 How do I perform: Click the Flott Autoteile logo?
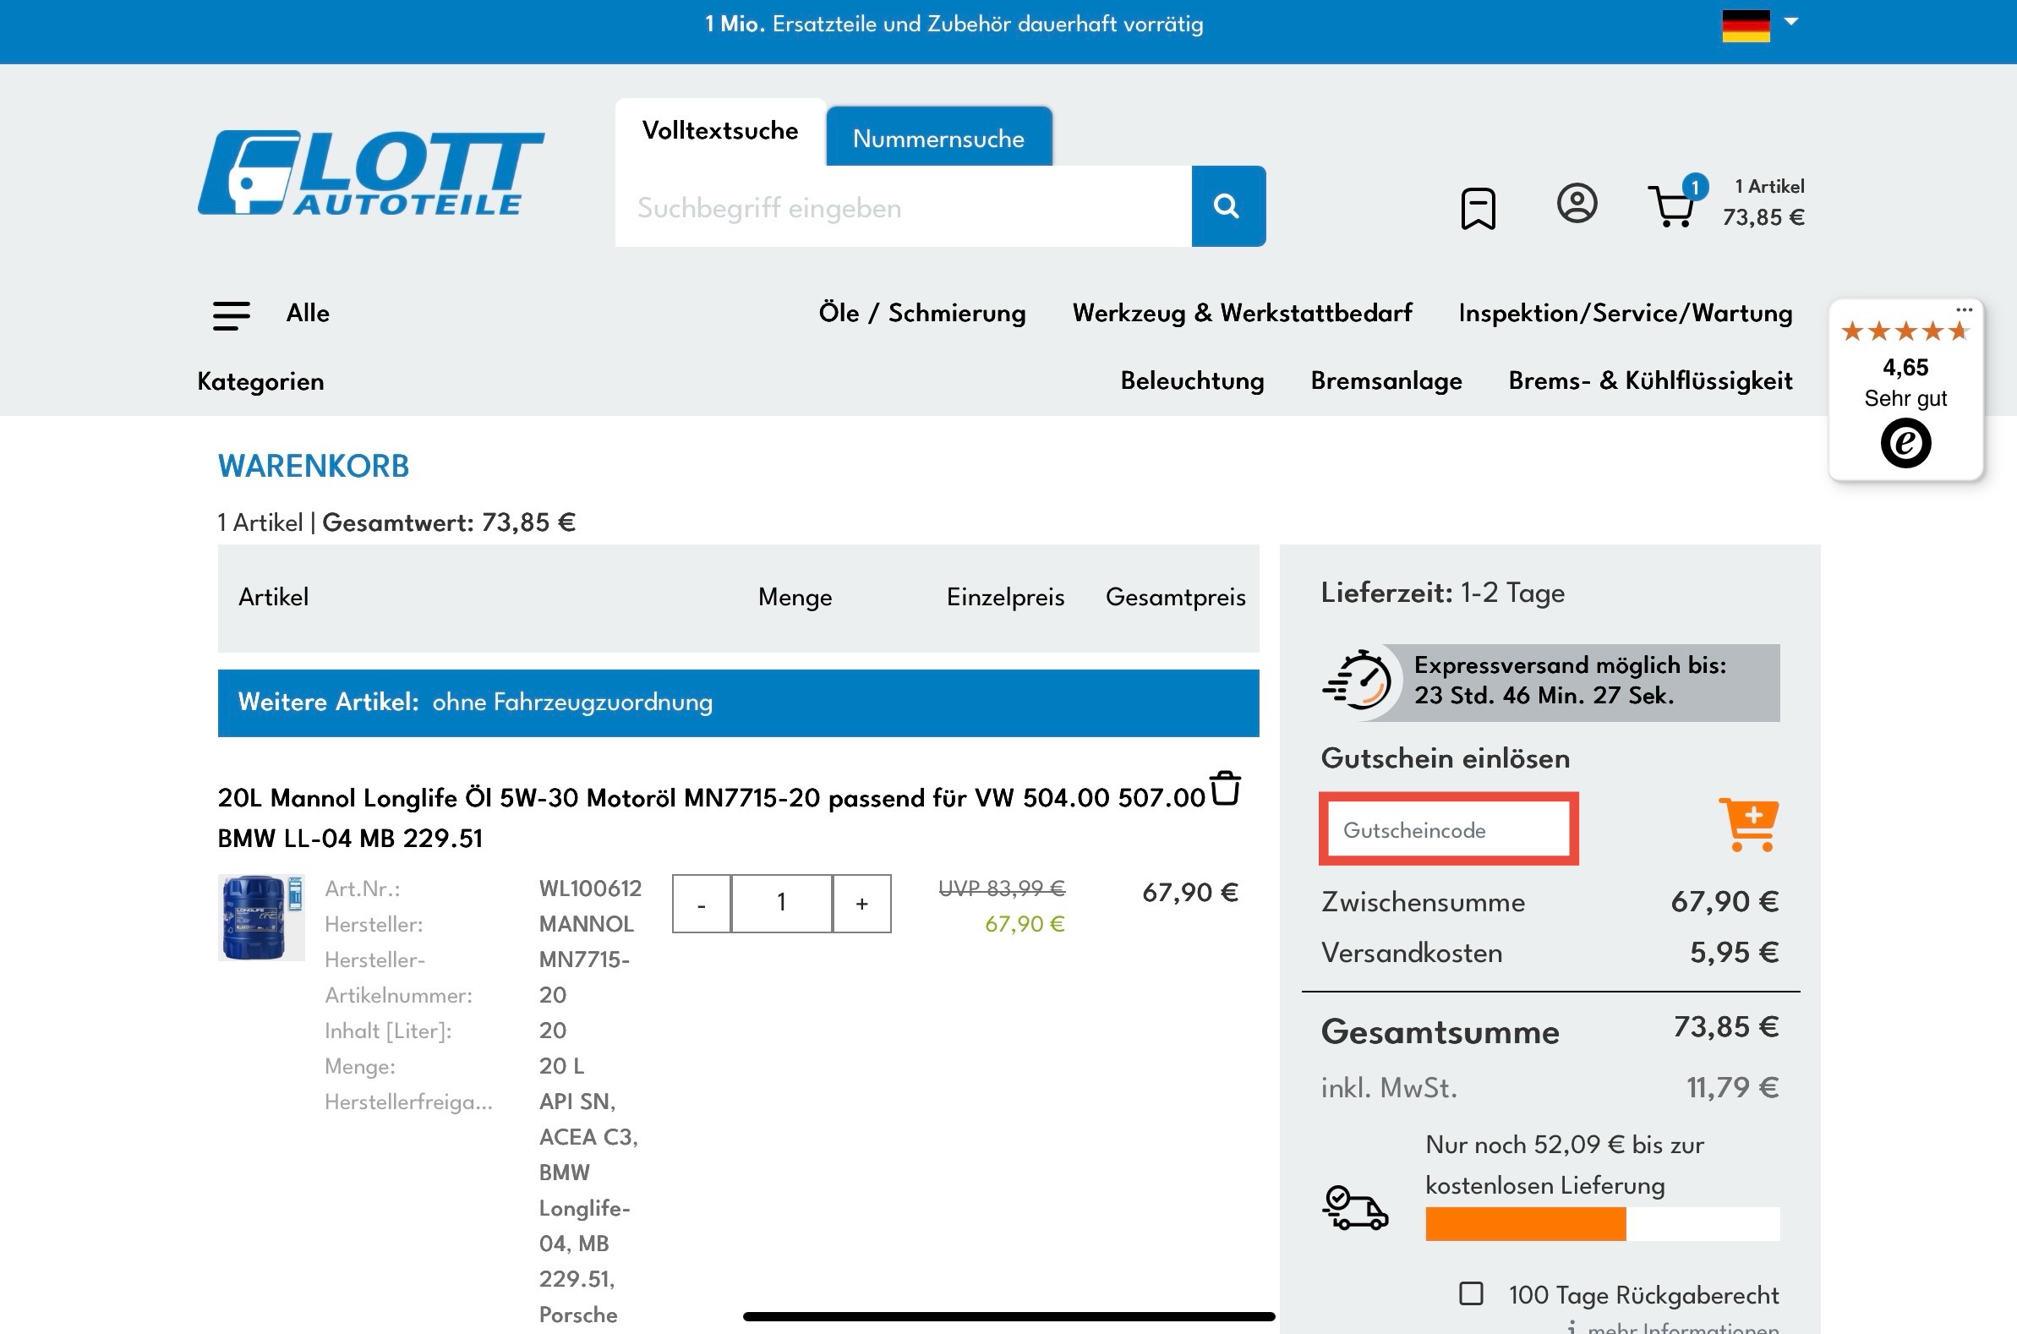click(x=371, y=173)
